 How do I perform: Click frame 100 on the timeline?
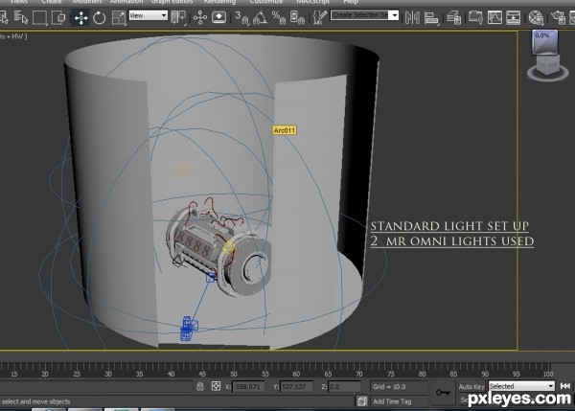tap(548, 374)
